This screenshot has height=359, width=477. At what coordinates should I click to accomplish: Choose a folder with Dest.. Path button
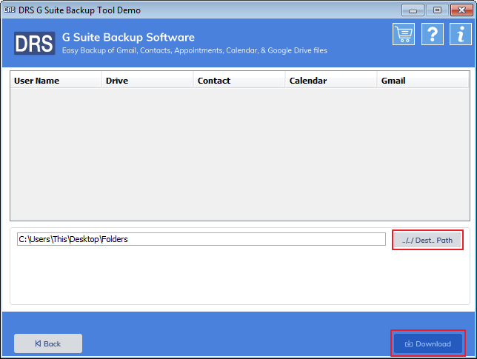pyautogui.click(x=427, y=240)
